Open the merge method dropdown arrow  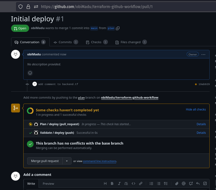point(67,161)
